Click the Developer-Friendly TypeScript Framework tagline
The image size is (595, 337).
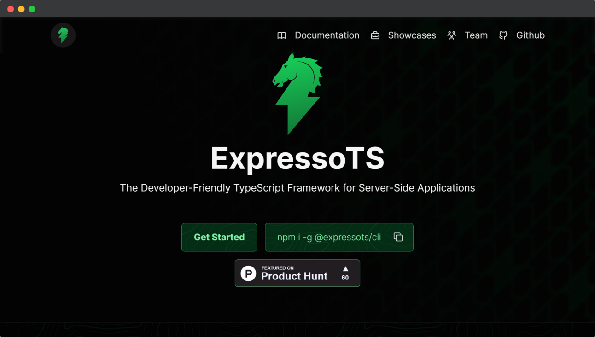[x=297, y=188]
